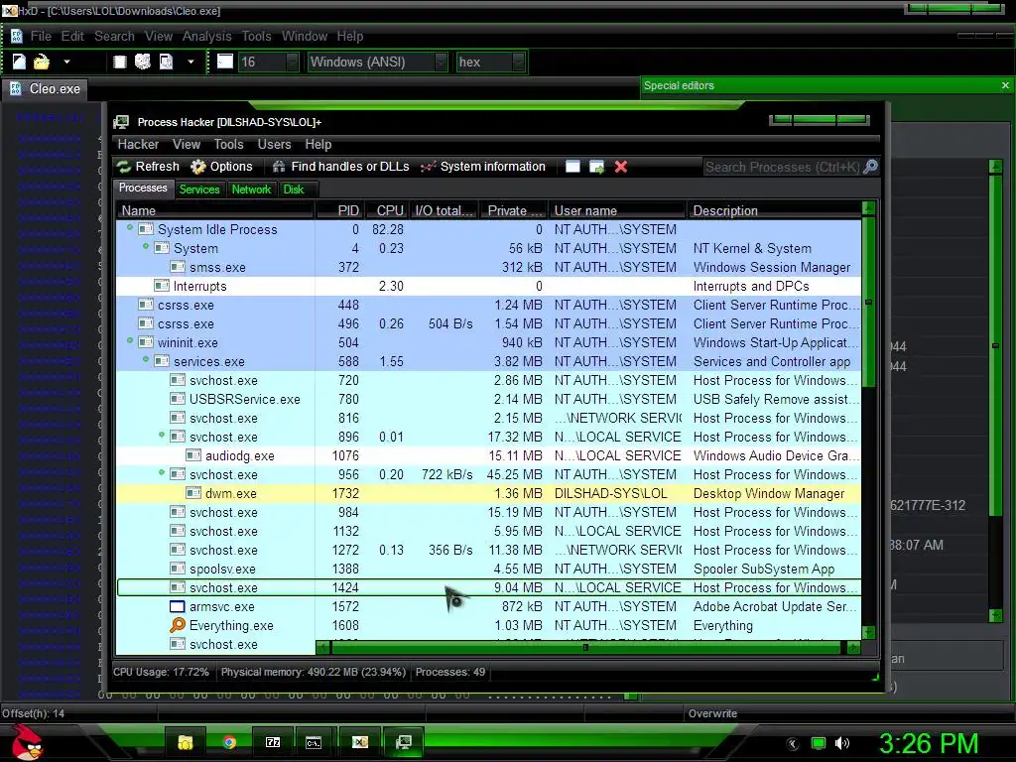
Task: Click the Physical memory status entry
Action: 314,672
